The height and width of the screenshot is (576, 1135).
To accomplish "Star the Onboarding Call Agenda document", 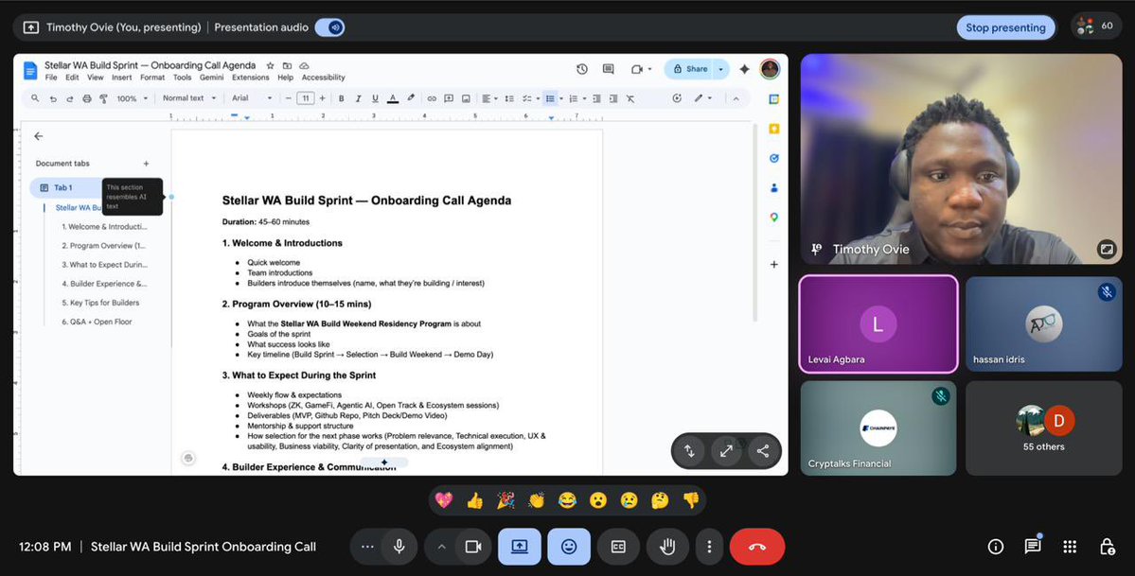I will (271, 65).
